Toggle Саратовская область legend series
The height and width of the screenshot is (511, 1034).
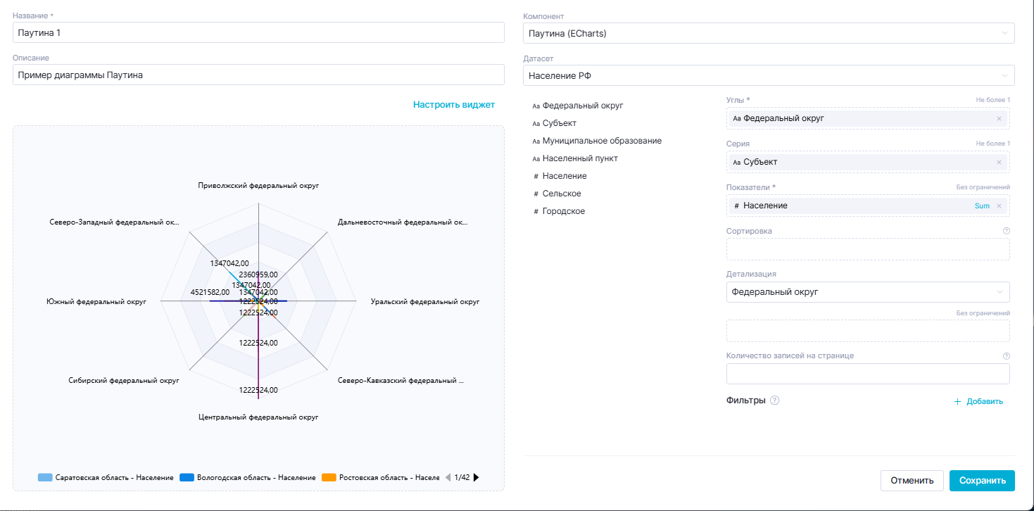106,477
